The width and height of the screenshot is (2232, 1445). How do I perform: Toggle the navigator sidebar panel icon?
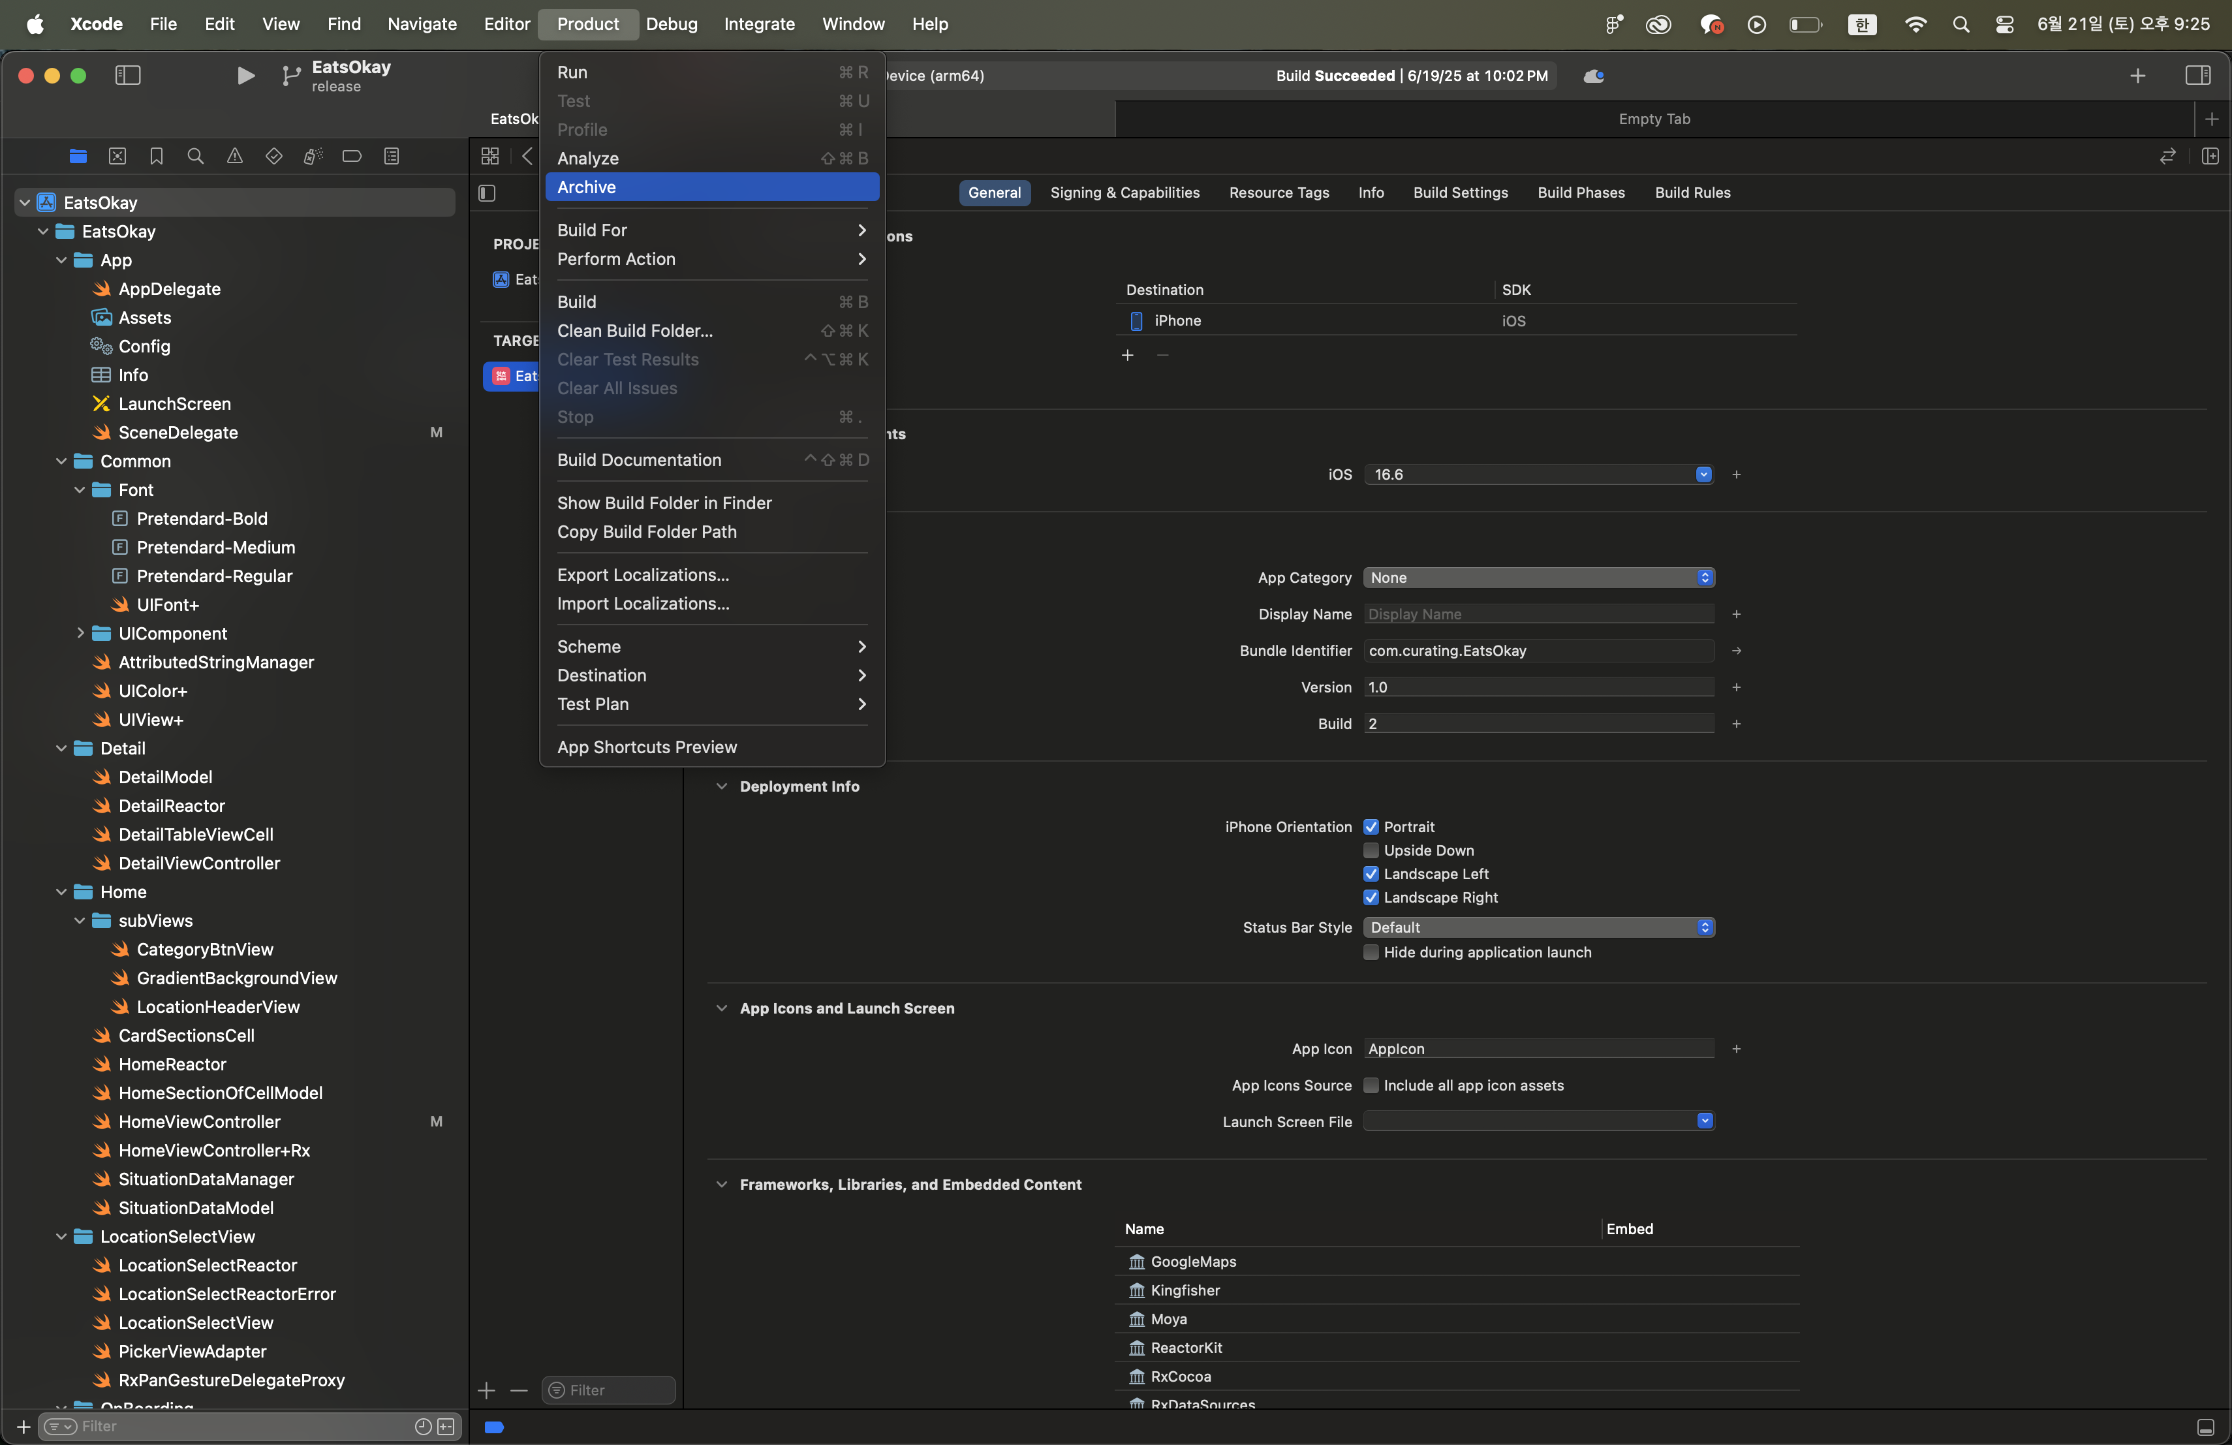[127, 75]
